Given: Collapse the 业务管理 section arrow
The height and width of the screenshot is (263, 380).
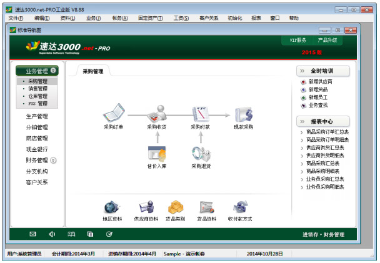Looking at the screenshot, I should (x=53, y=71).
